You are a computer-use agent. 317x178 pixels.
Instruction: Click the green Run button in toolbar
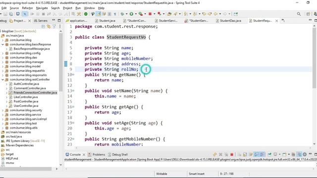click(x=131, y=14)
